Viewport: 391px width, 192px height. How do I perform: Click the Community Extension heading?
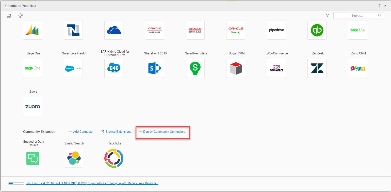(x=39, y=132)
